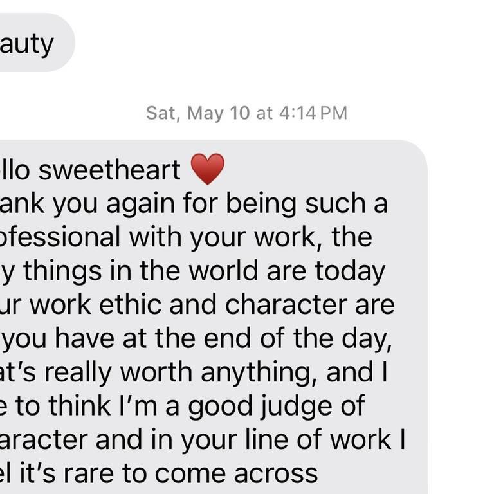Screen dimensions: 494x494
Task: Click the "Sat, May 10" date text
Action: 197,113
